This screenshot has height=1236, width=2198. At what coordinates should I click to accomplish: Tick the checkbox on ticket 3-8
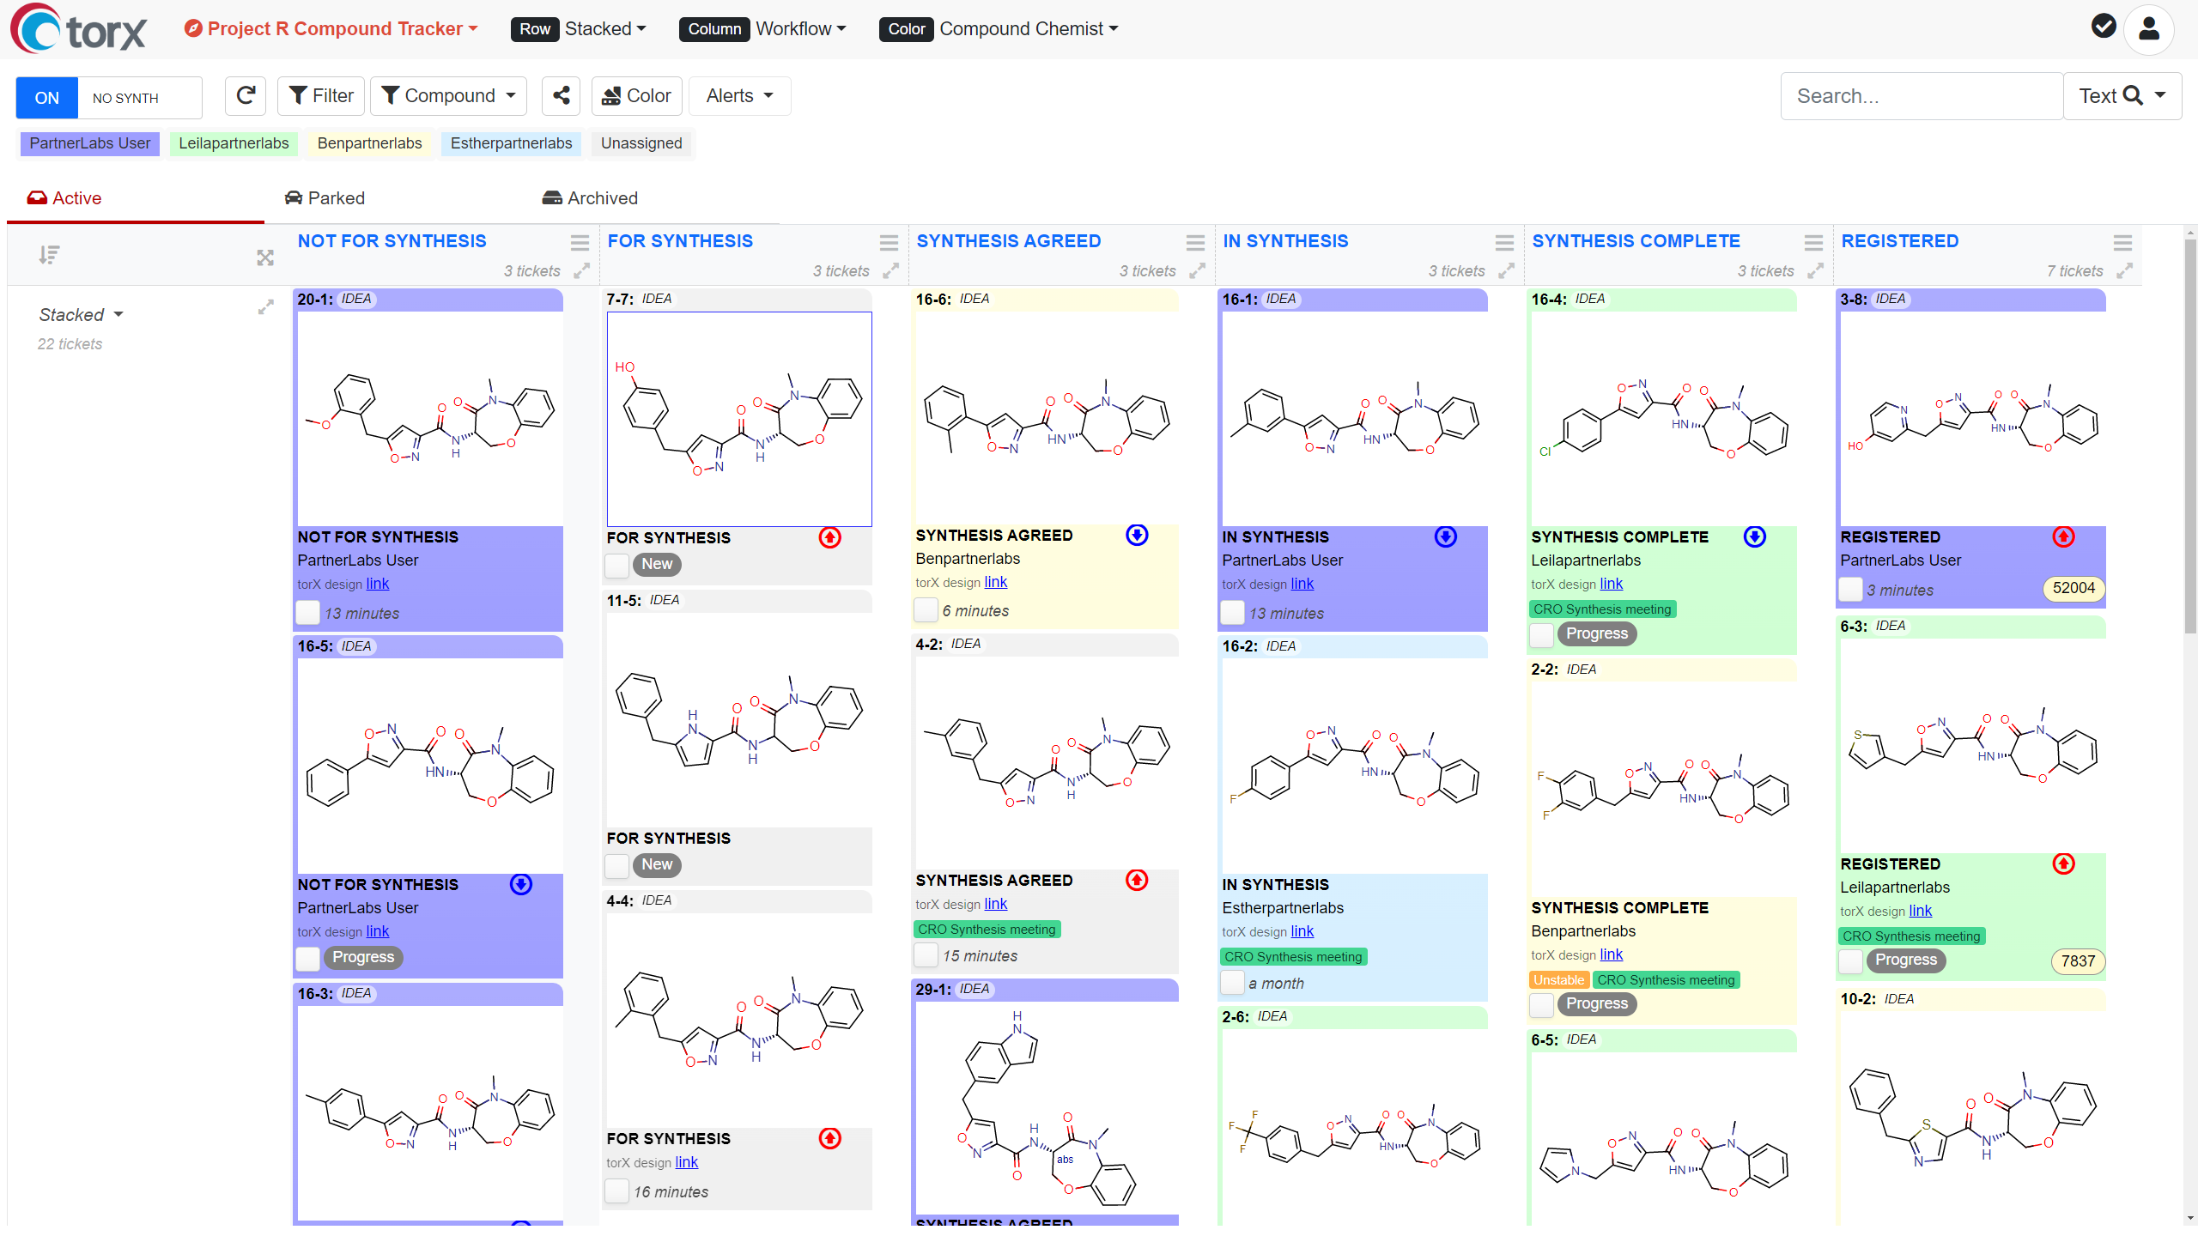tap(1850, 591)
